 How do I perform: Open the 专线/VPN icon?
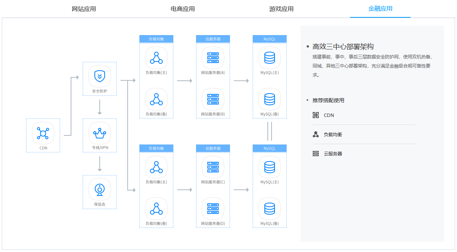point(99,133)
